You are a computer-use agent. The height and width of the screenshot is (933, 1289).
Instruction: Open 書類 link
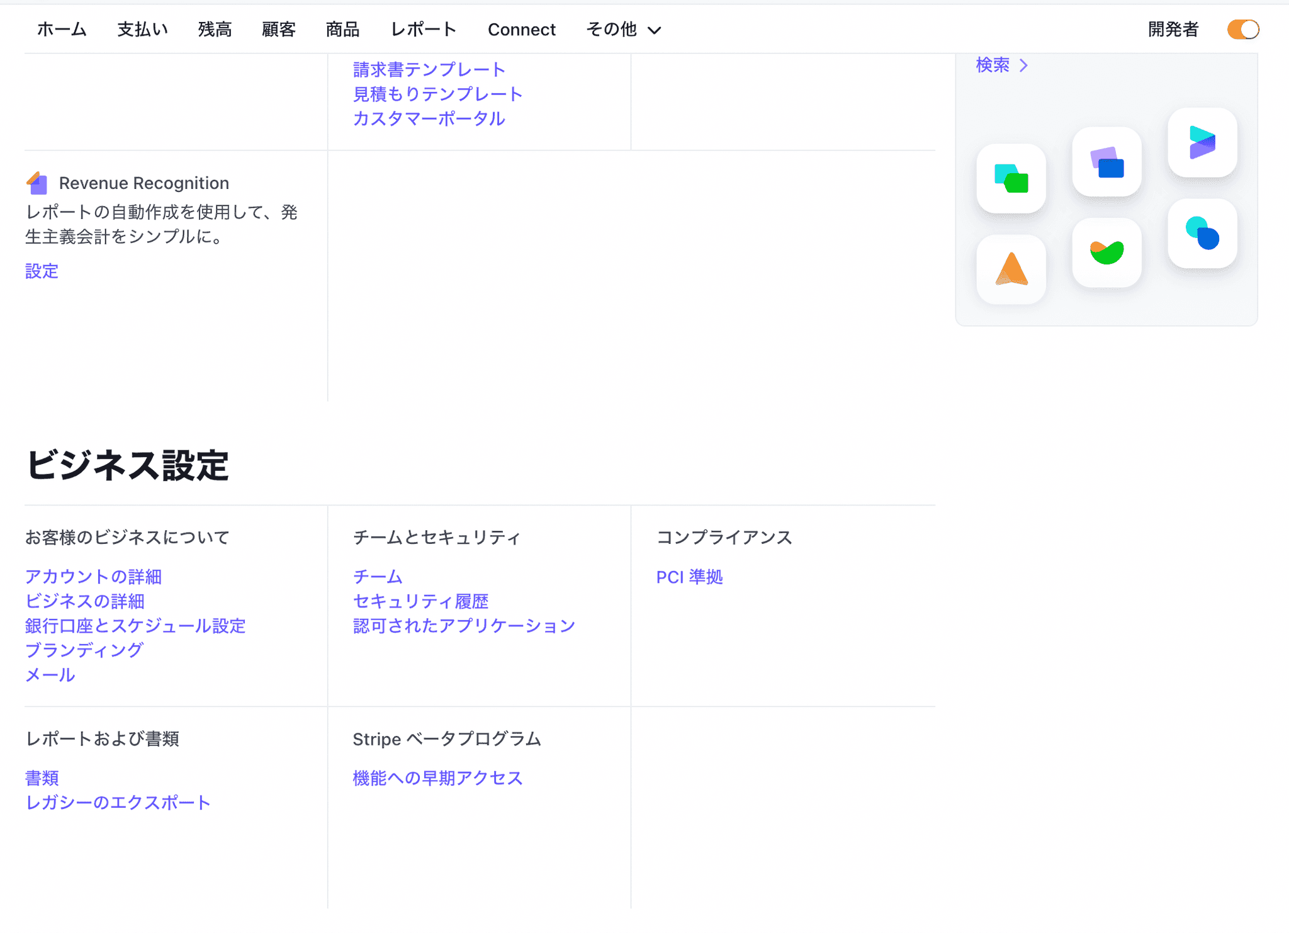[42, 778]
